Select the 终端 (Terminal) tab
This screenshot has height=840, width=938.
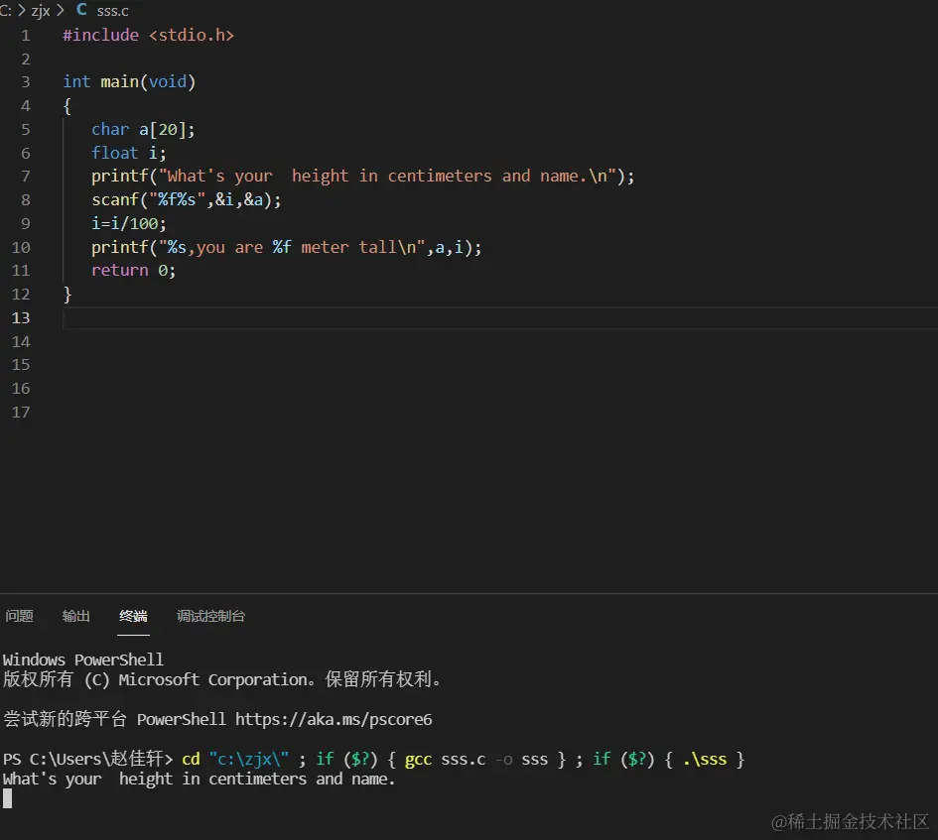[x=133, y=616]
